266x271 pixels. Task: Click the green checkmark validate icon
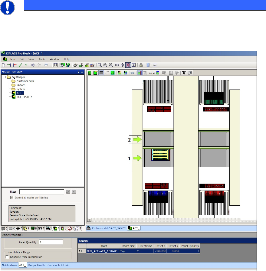(x=20, y=65)
